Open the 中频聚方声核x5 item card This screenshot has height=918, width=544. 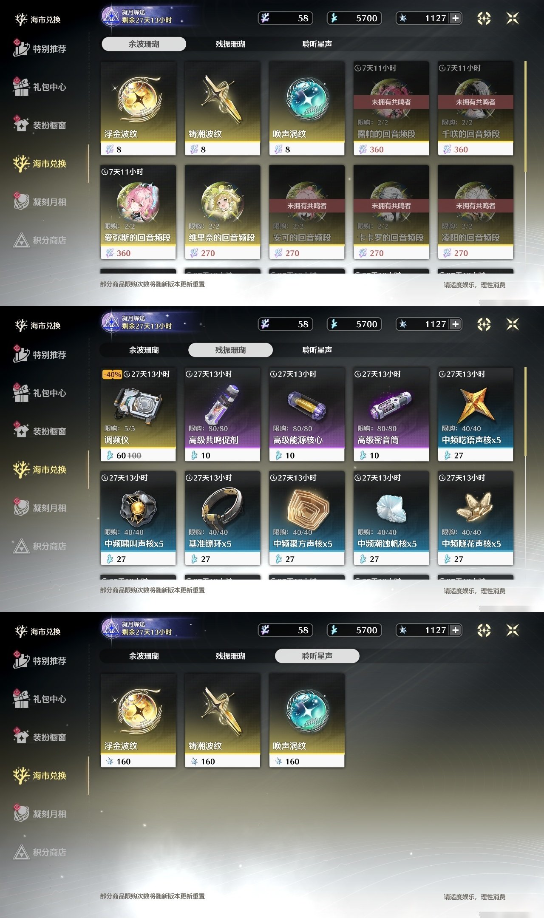click(x=307, y=518)
